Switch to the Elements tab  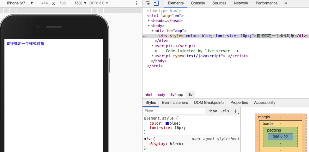176,3
